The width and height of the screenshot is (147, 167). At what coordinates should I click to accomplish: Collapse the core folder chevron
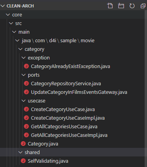point(8,14)
